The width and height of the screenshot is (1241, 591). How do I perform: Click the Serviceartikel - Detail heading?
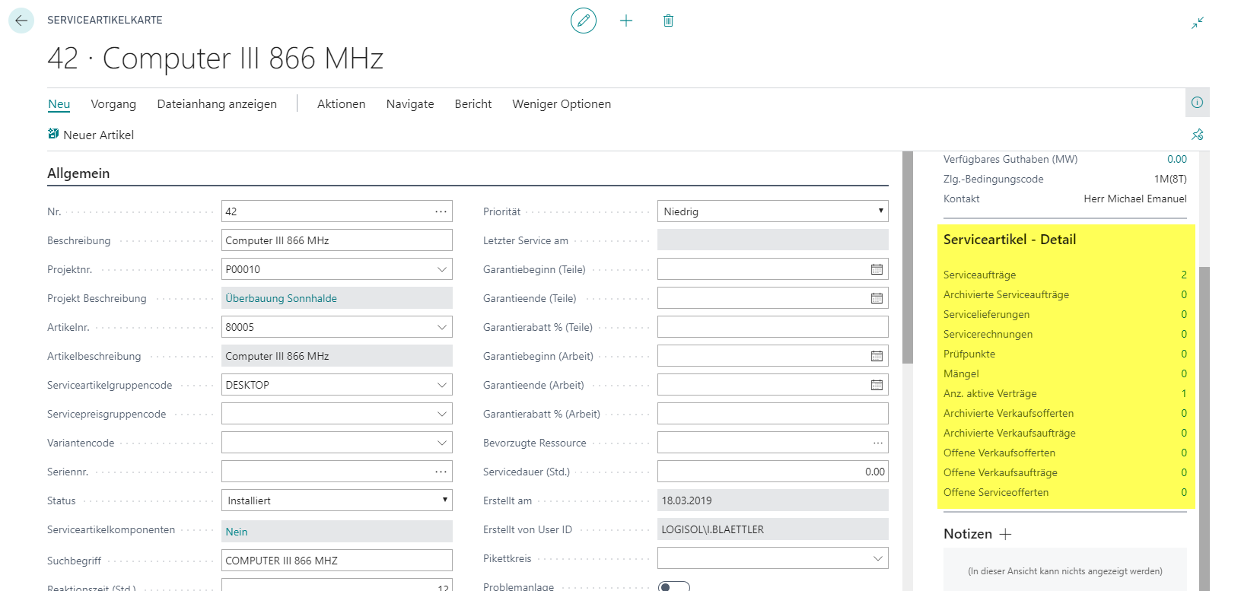[1010, 240]
